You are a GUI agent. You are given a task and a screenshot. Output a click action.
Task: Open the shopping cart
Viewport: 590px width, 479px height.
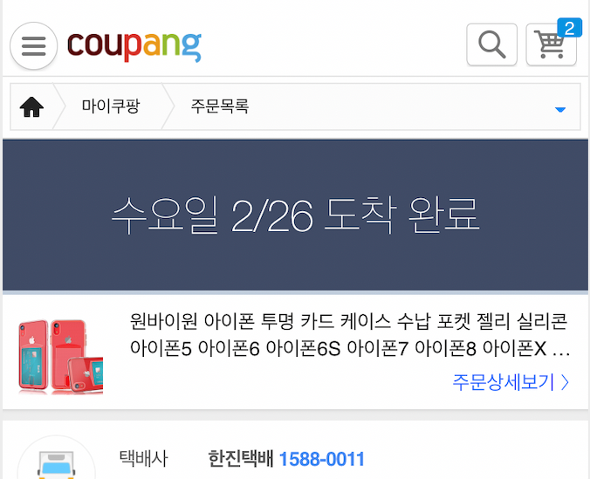pos(551,44)
